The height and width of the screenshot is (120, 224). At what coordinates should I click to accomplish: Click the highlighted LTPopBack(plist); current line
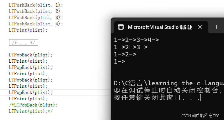[31, 92]
